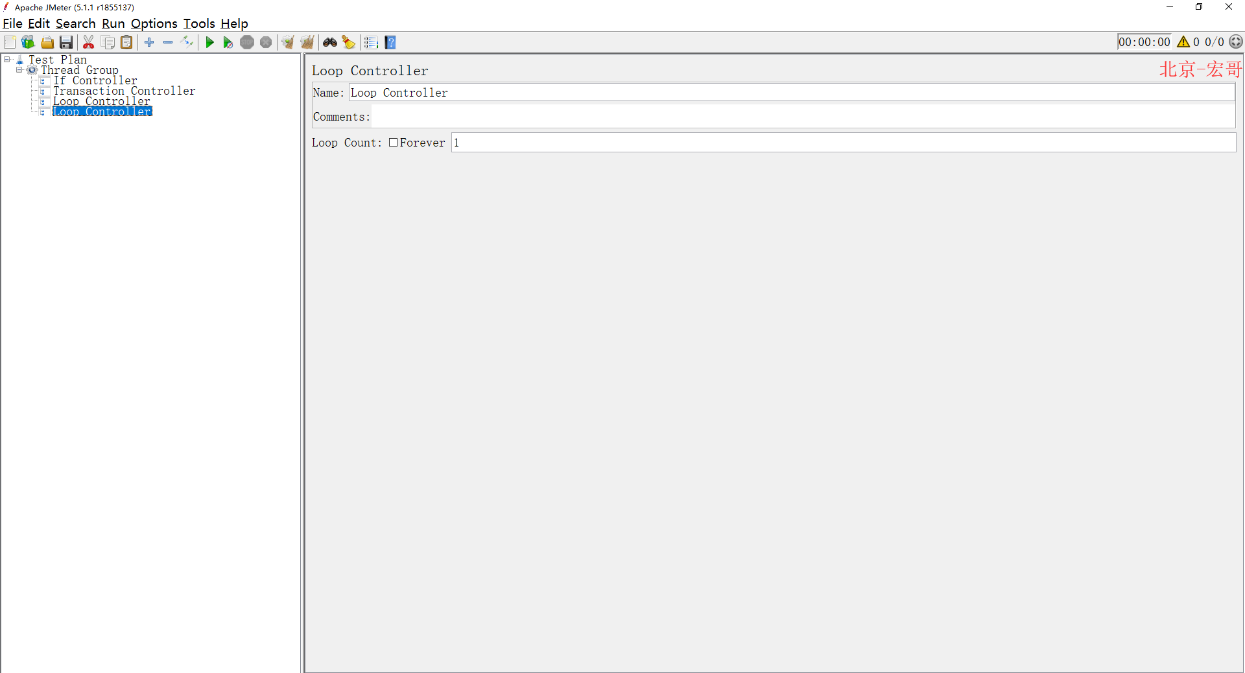Click the Transaction Controller node icon
This screenshot has width=1245, height=673.
pyautogui.click(x=43, y=91)
